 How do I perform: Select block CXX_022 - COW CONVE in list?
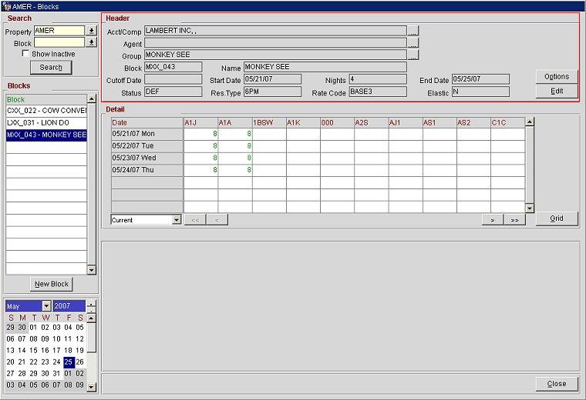click(x=46, y=111)
